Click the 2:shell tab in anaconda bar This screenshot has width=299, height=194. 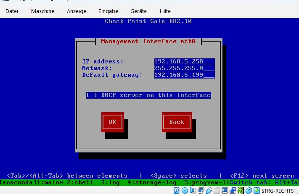tap(80, 183)
